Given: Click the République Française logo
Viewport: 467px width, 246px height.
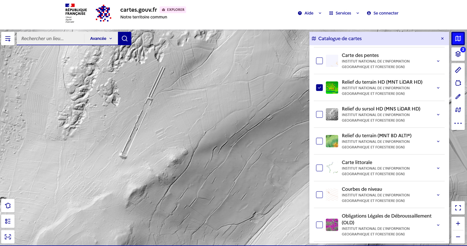Looking at the screenshot, I should [x=76, y=13].
